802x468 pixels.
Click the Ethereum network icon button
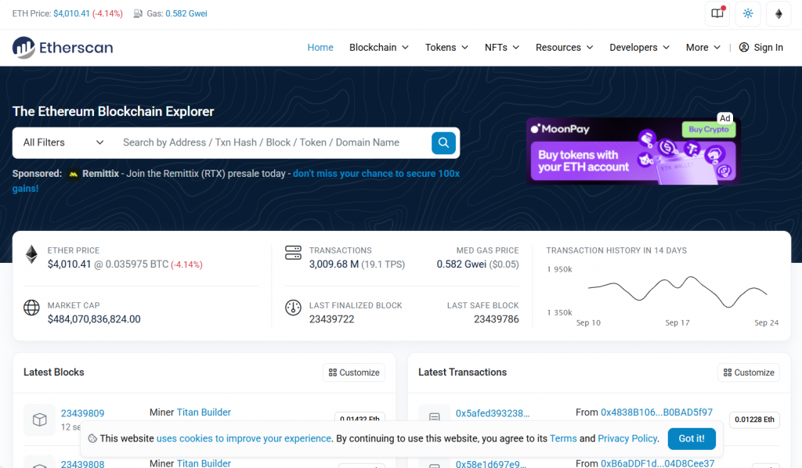click(x=779, y=13)
